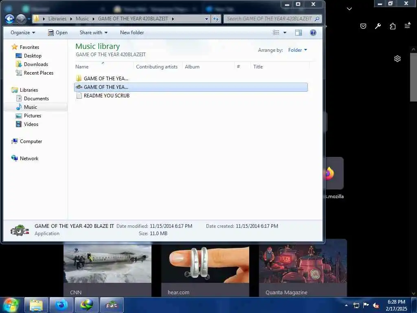This screenshot has height=313, width=417.
Task: Open the Windows Start menu
Action: click(11, 305)
